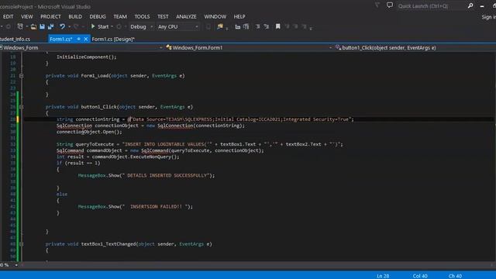496x279 pixels.
Task: Click the connectionObject.Open() line
Action: (89, 132)
